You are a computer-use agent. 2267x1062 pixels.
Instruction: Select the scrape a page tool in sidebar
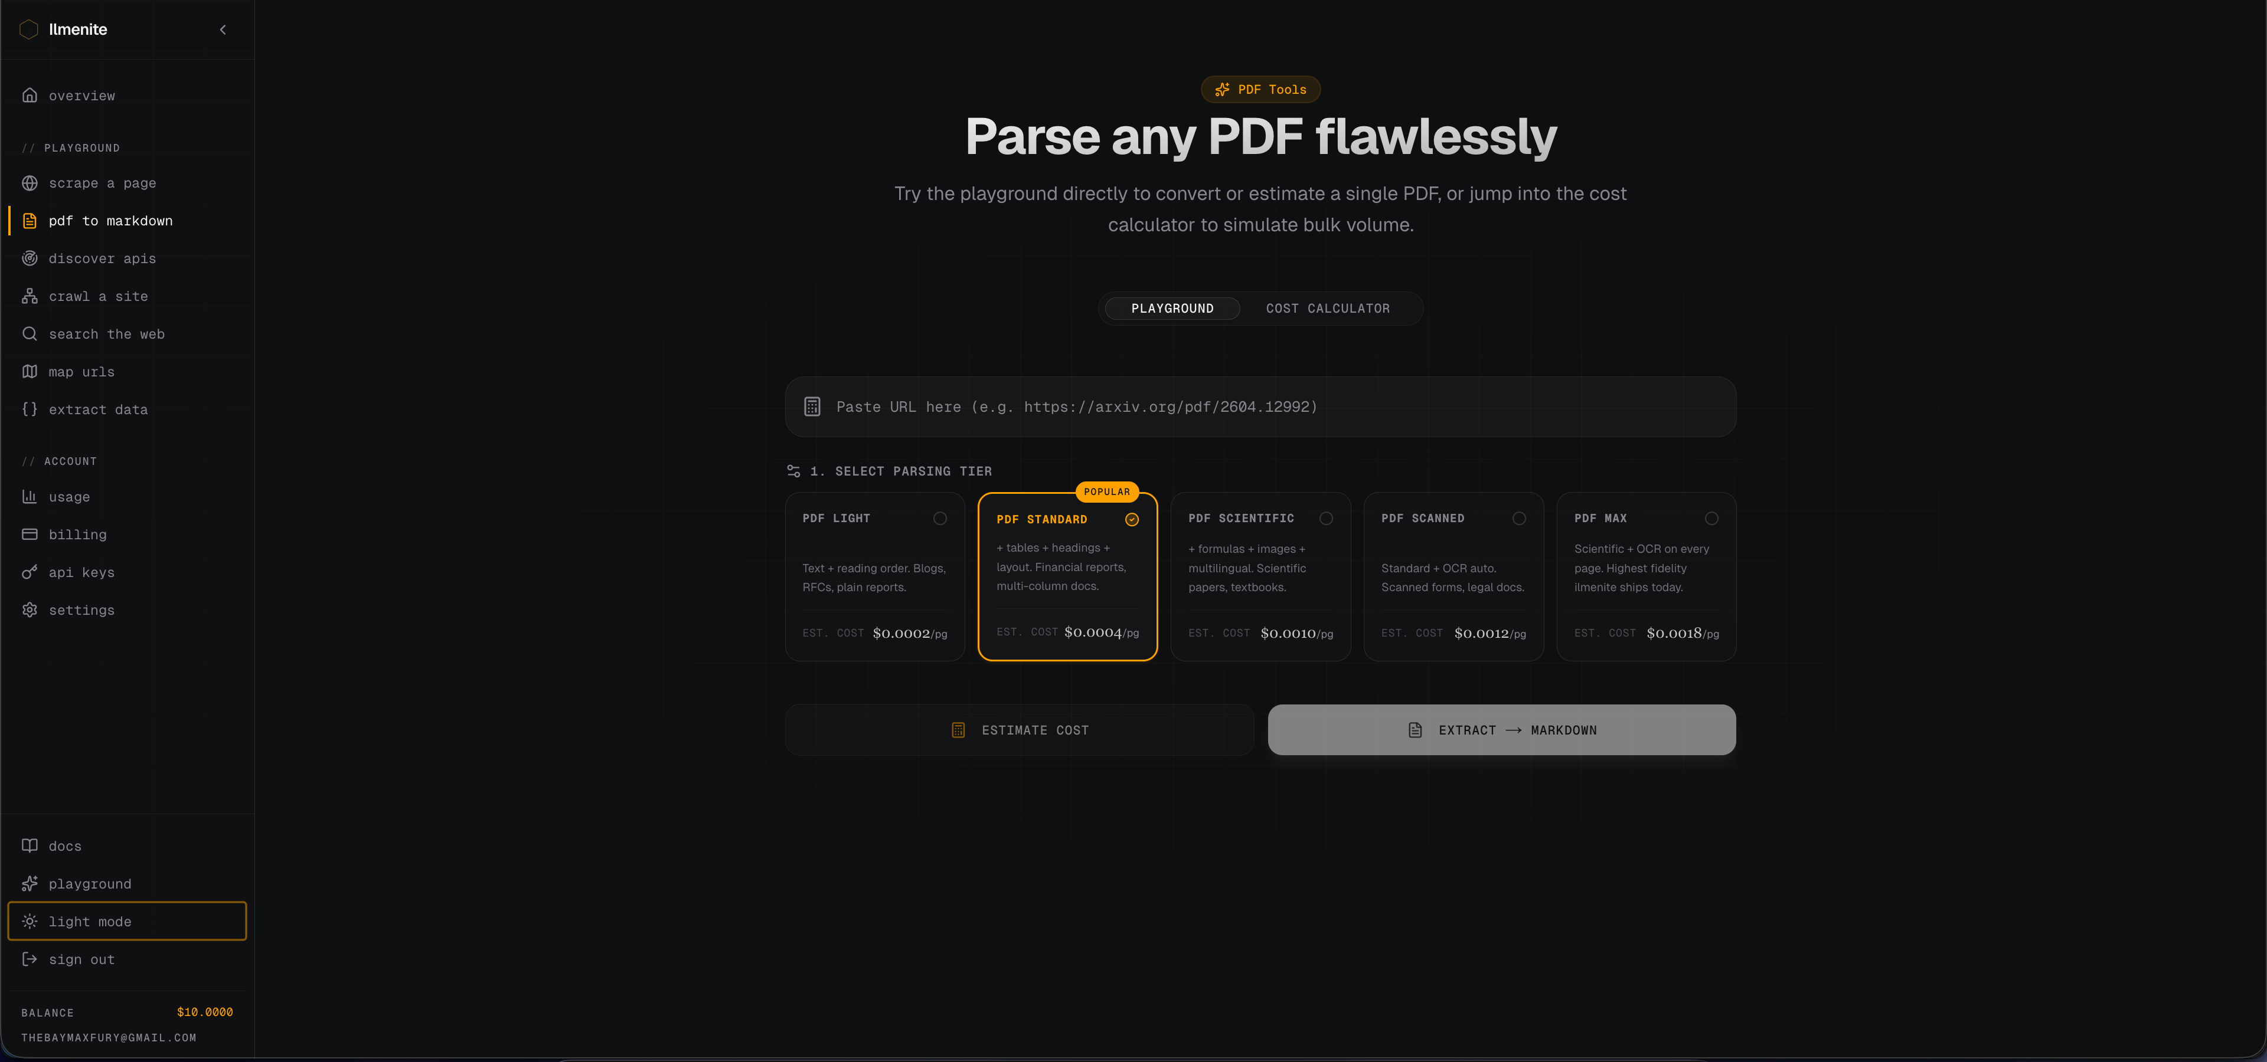[x=103, y=183]
